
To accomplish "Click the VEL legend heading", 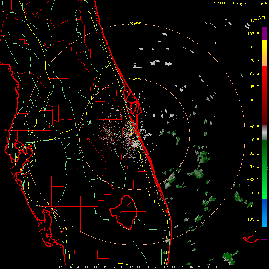I will pos(263,18).
